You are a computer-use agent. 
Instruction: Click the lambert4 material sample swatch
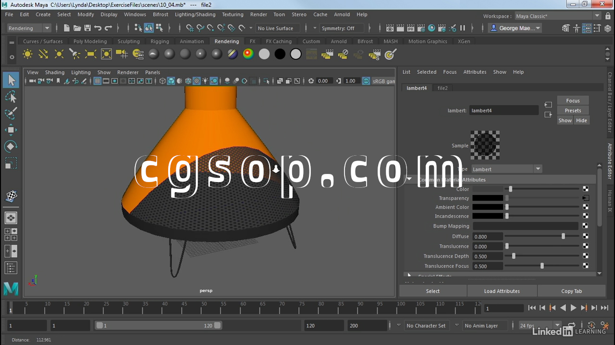(485, 145)
